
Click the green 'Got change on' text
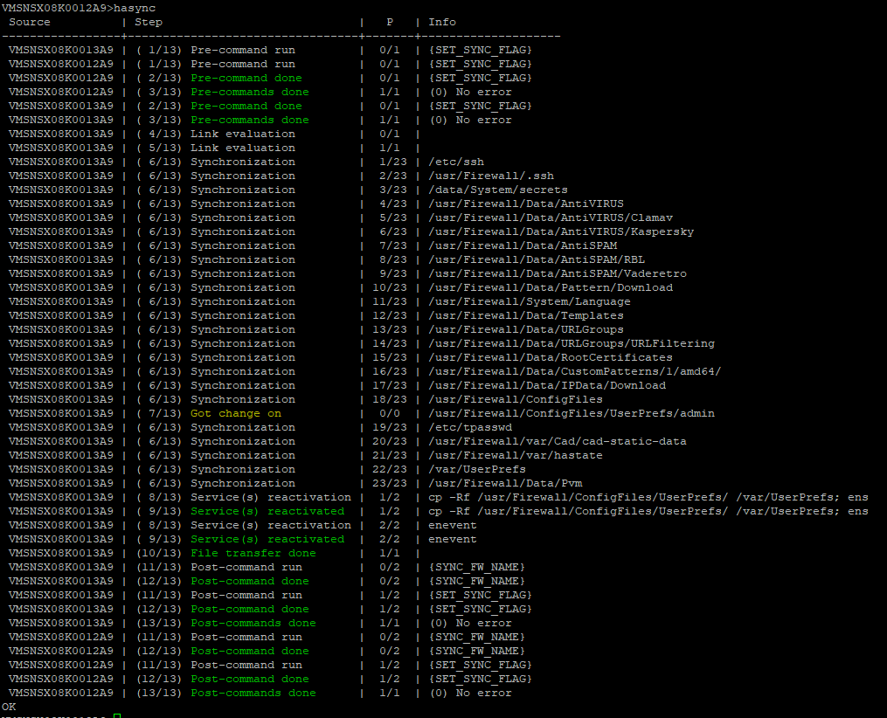236,413
